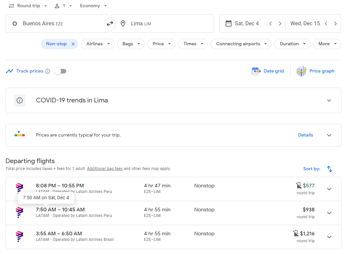Remove the Non-stop filter with the X
The width and height of the screenshot is (344, 254).
coord(73,44)
